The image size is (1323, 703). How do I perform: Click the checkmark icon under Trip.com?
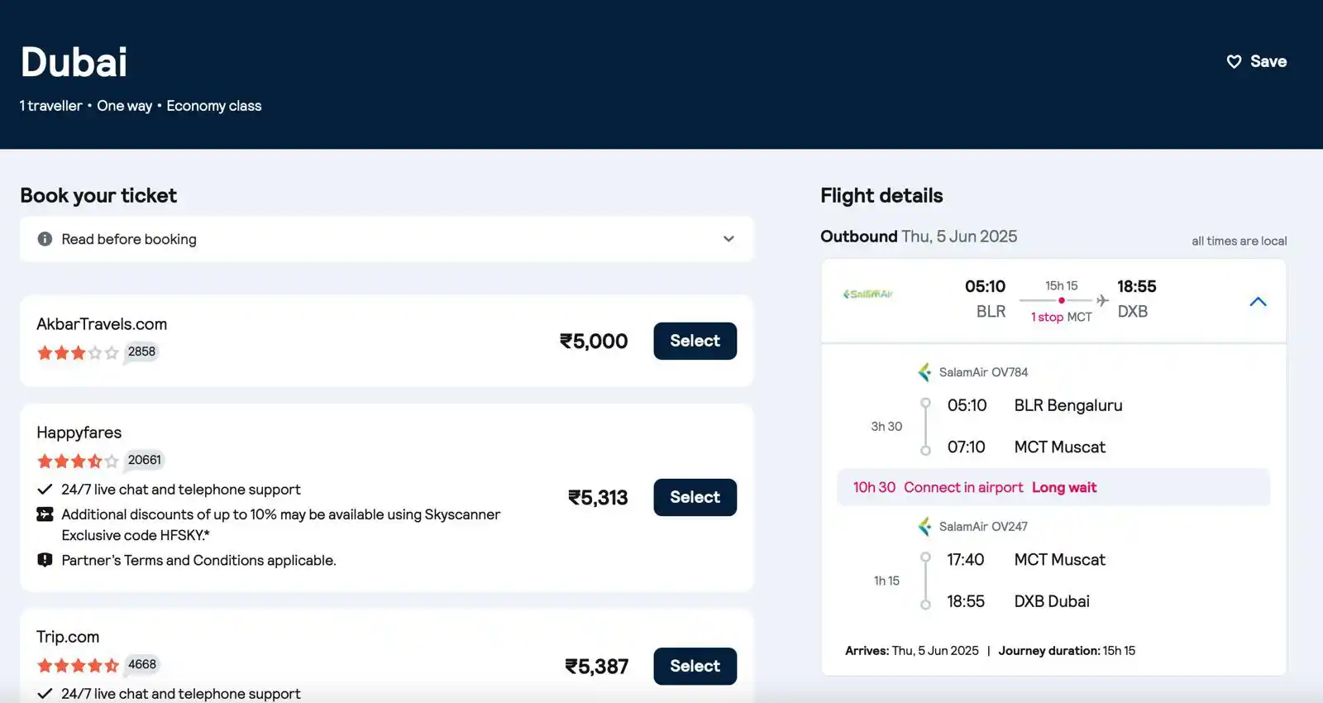tap(45, 694)
